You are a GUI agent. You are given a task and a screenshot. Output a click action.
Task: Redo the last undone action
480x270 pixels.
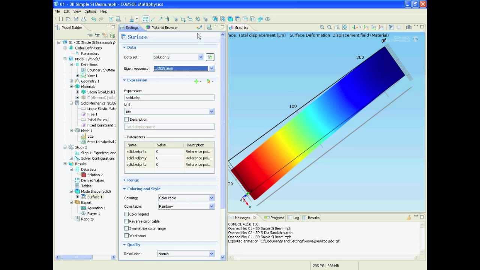pyautogui.click(x=101, y=19)
